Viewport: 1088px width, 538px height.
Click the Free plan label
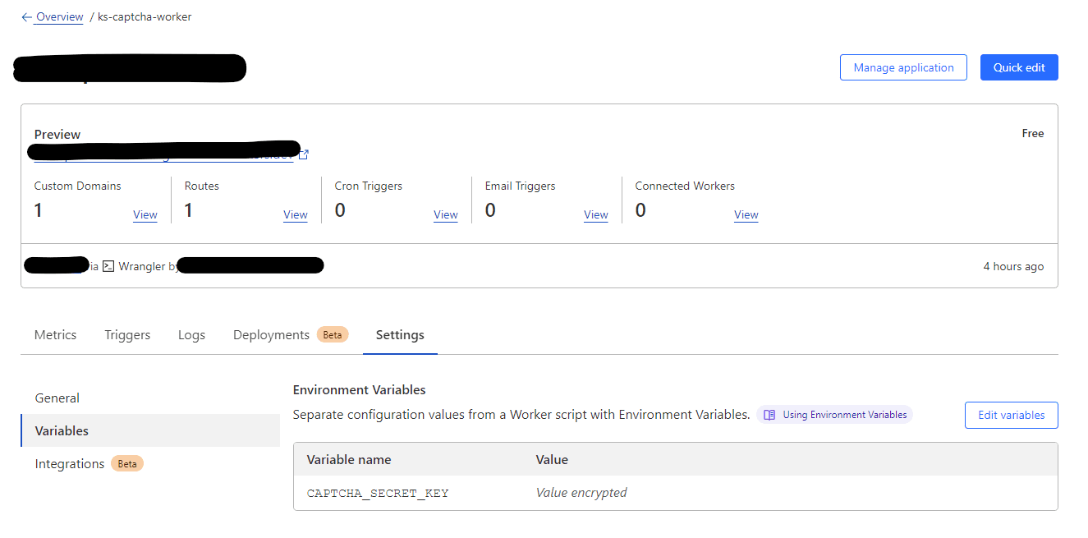[x=1033, y=133]
